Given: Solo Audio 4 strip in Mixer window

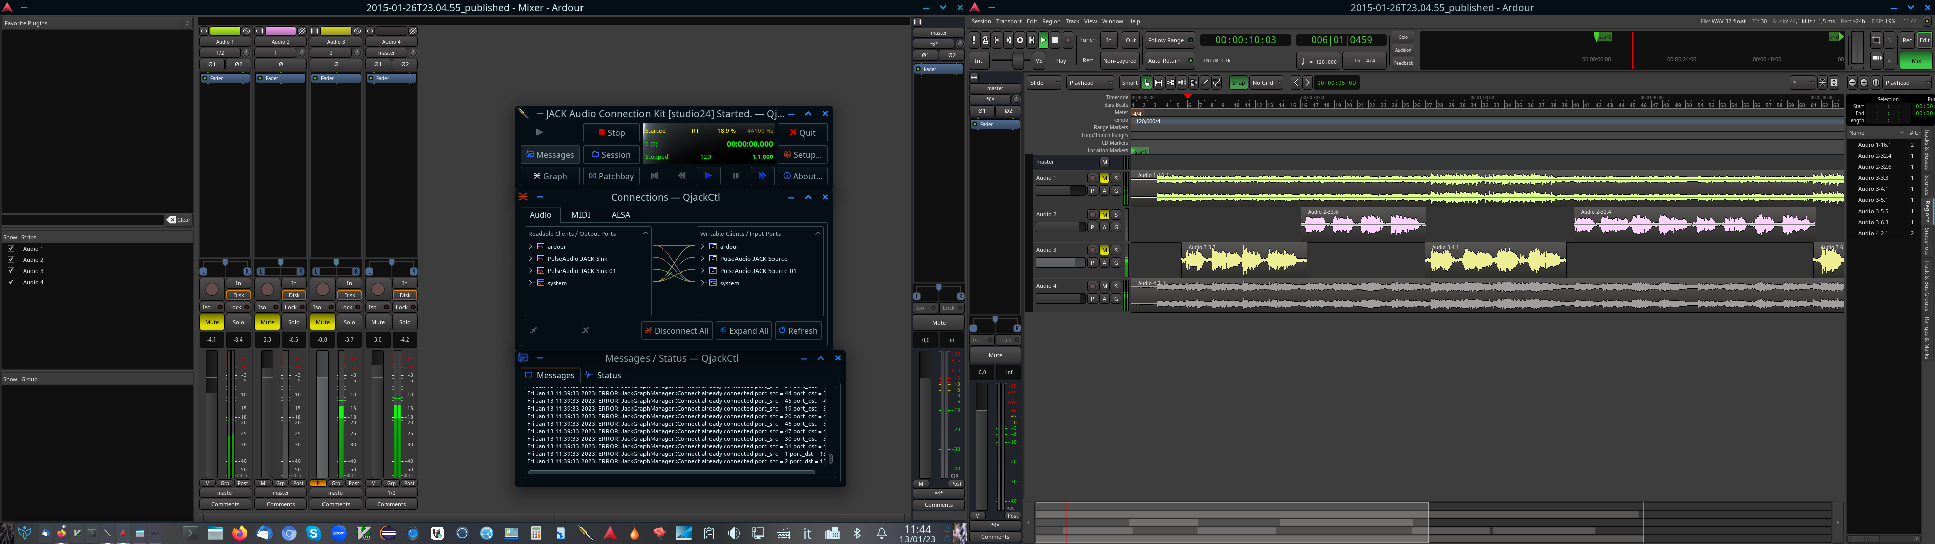Looking at the screenshot, I should pos(405,322).
